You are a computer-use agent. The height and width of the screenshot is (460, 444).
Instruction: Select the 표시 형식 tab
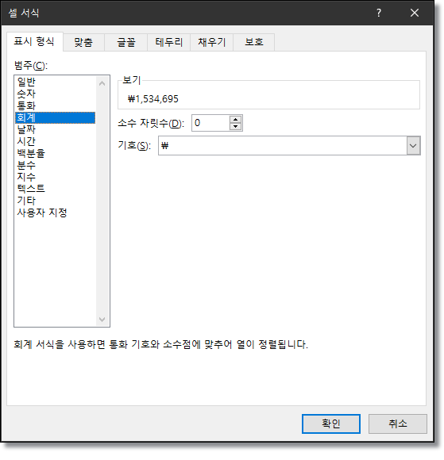tap(34, 41)
